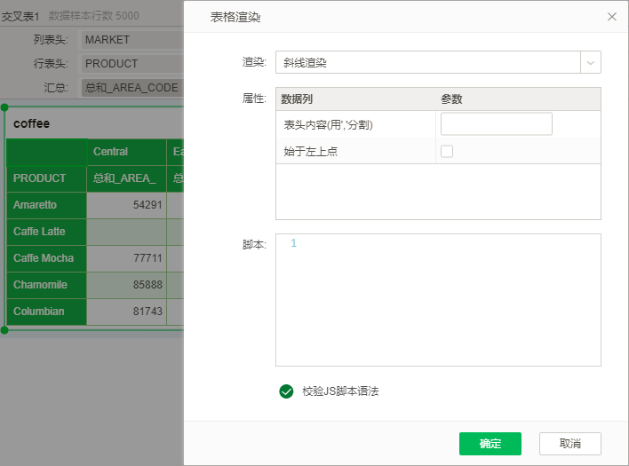This screenshot has height=466, width=629.
Task: Click the green resize handle at table corner
Action: coord(4,330)
